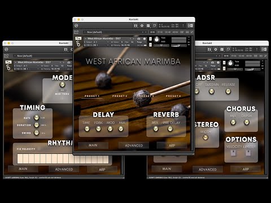
Task: Click rack resize icon in center window
Action: (192, 32)
